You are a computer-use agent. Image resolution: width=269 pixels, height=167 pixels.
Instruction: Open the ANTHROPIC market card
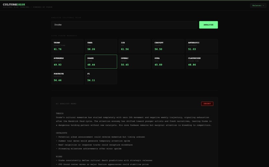202,46
